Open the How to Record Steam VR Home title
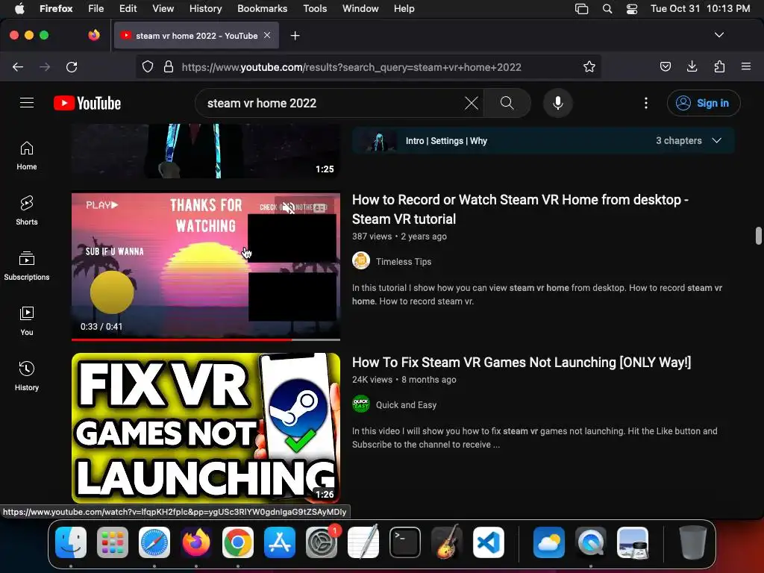The height and width of the screenshot is (573, 764). point(520,209)
